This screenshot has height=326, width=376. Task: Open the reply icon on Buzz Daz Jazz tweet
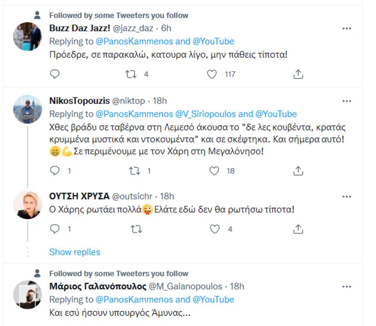pos(54,74)
